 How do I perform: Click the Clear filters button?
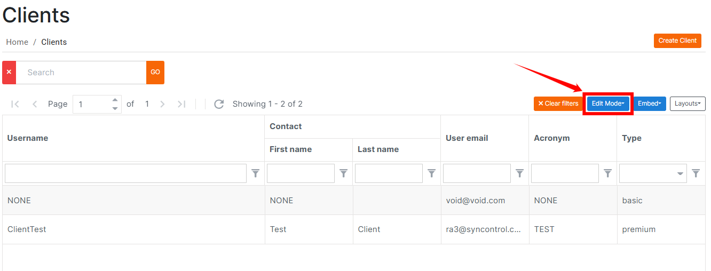click(558, 103)
